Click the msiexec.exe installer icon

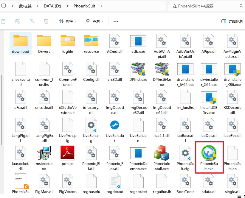click(44, 153)
